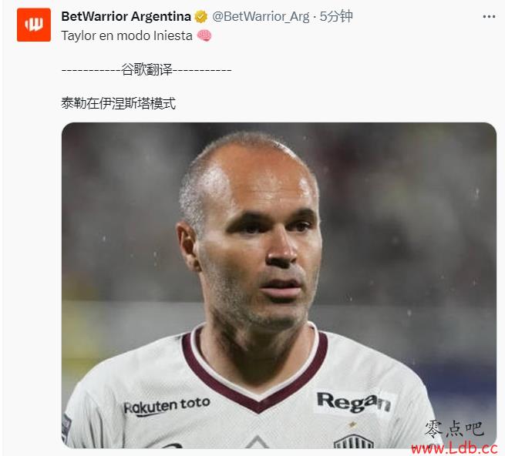Open the 5分钟 timestamp permalink

coord(336,16)
